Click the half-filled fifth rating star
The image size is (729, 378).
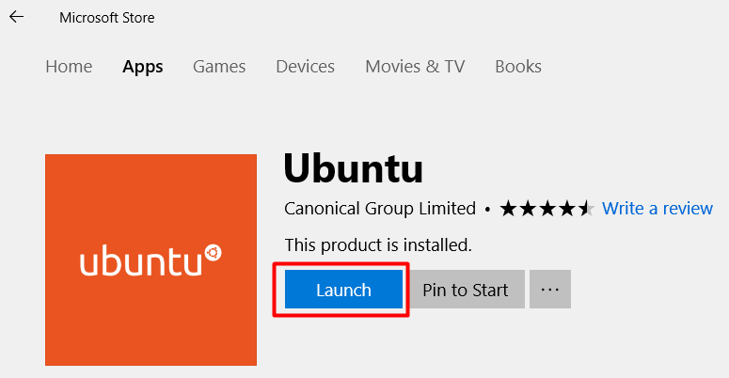point(586,209)
